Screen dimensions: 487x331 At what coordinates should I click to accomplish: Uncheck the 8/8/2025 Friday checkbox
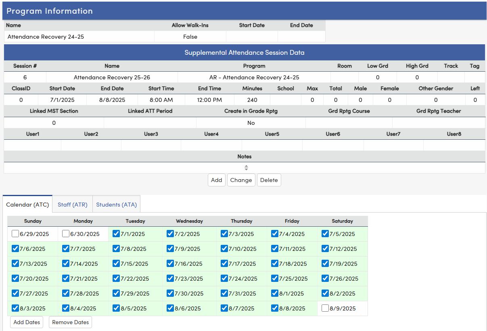point(275,308)
